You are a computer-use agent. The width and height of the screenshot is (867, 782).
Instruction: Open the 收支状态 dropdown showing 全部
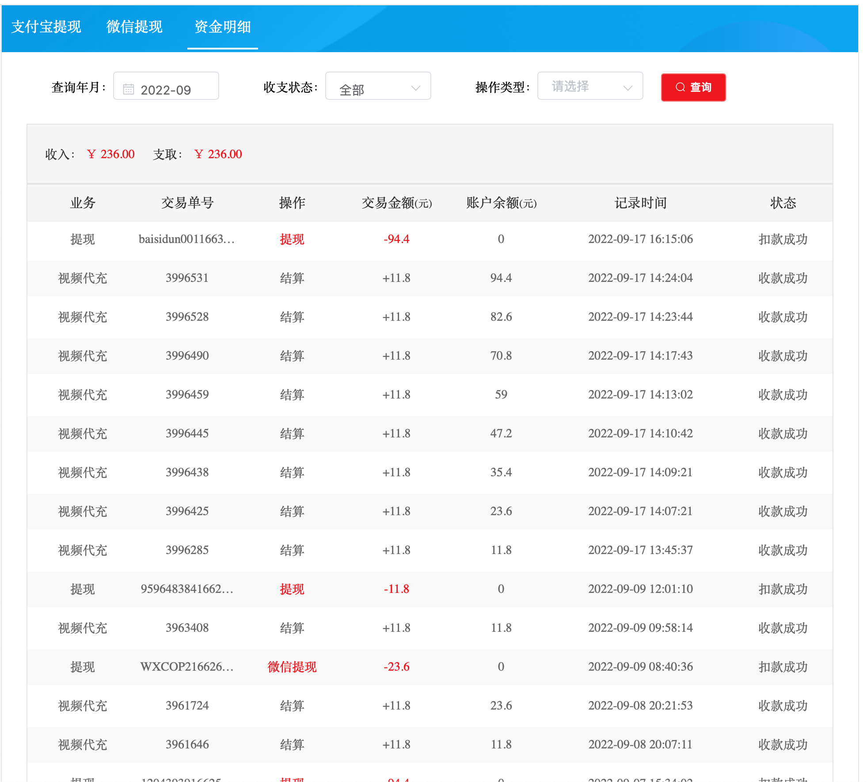click(x=378, y=86)
